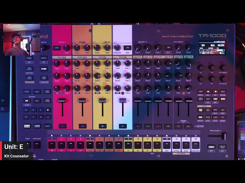Tap the SUB step button
This screenshot has height=183, width=245.
(x=37, y=91)
